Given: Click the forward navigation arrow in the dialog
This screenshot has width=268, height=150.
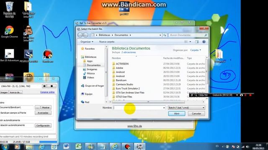Looking at the screenshot, I should (85, 35).
